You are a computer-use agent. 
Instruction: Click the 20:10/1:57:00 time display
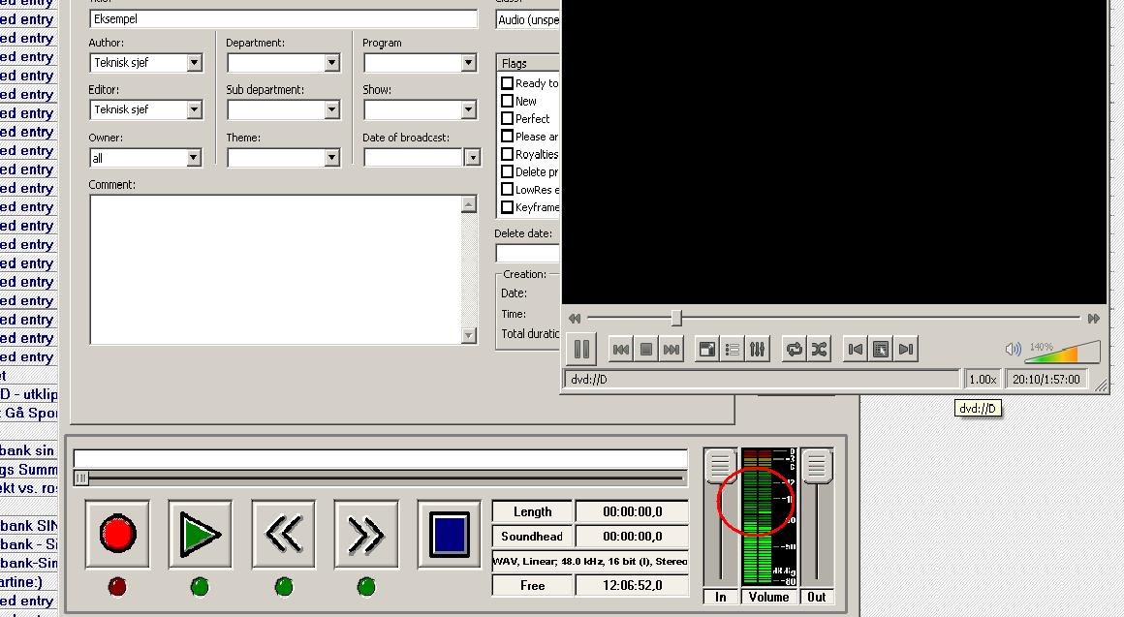coord(1046,379)
